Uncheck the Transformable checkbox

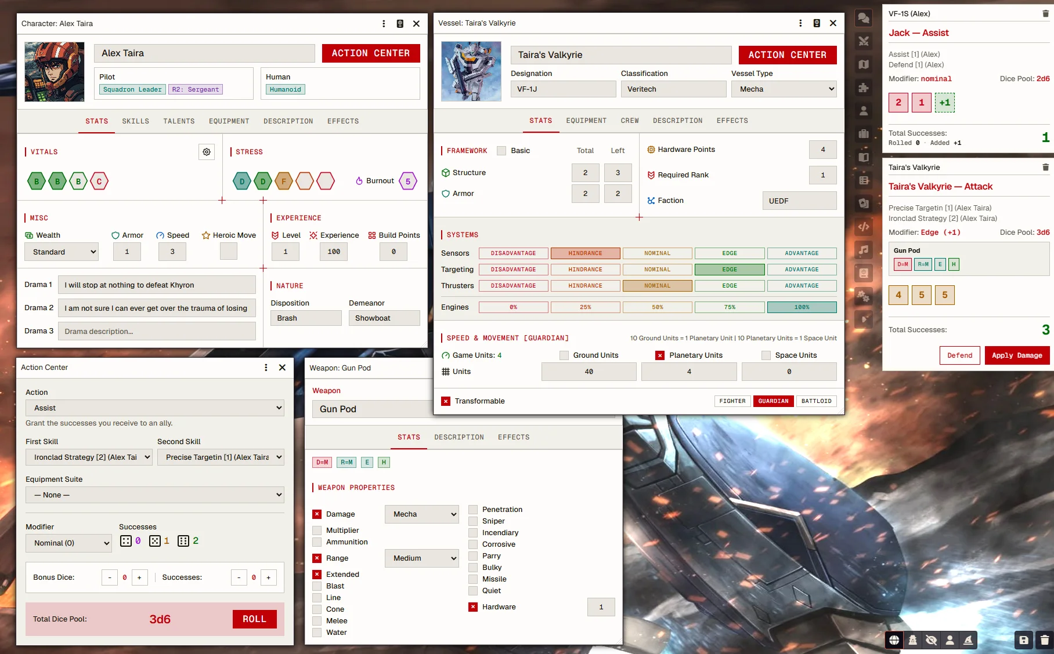coord(446,401)
